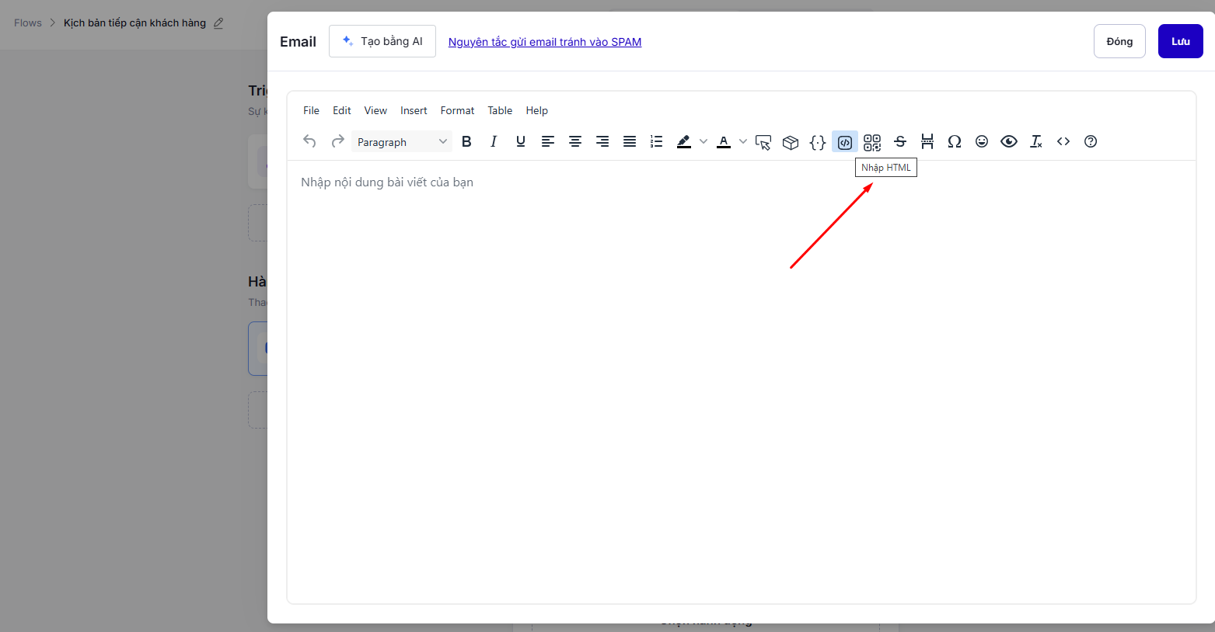Toggle italic formatting
This screenshot has height=632, width=1215.
coord(494,141)
